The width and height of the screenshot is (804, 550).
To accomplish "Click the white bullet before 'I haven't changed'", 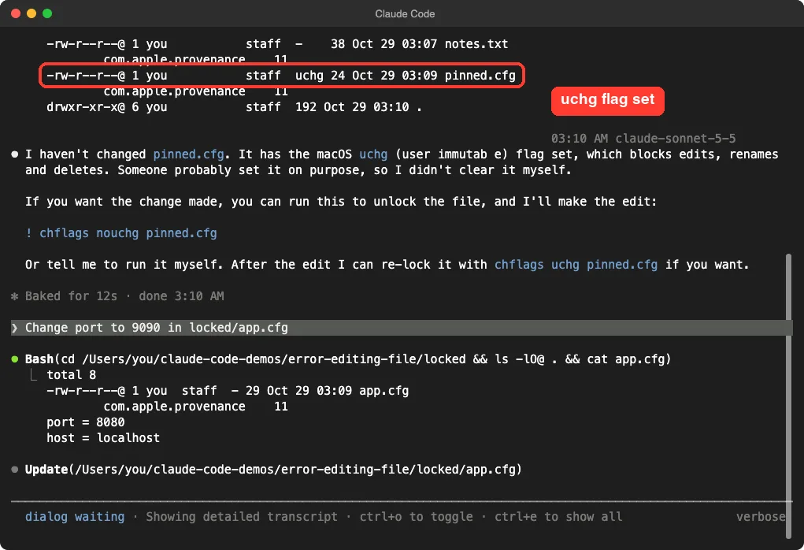I will tap(15, 154).
